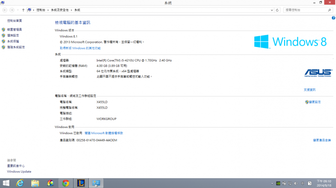Open File Explorer from taskbar
Screen dimensions: 336x188
(35, 183)
